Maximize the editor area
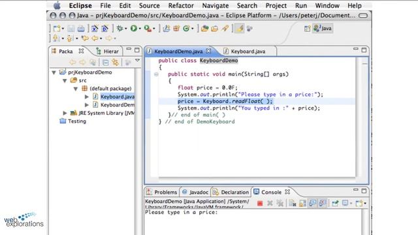The height and width of the screenshot is (235, 418). (x=364, y=50)
